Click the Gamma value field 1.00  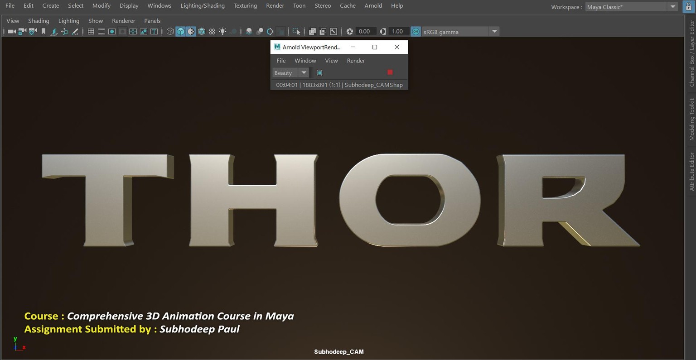point(399,31)
